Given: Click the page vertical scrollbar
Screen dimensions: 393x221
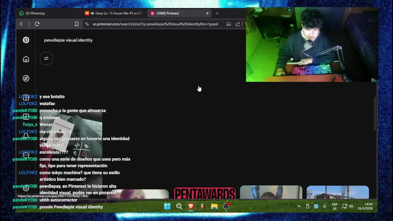Looking at the screenshot, I should pos(375,114).
